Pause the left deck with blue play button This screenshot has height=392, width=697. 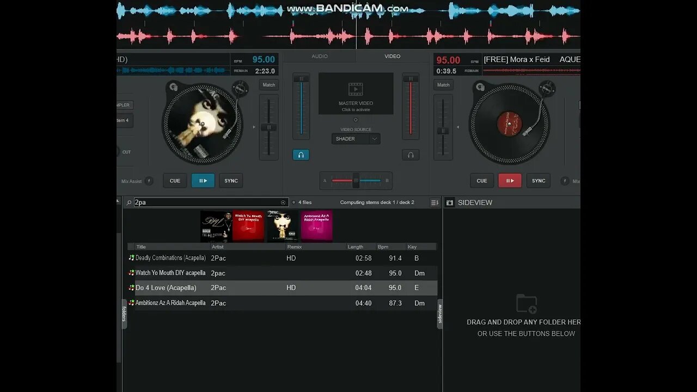click(x=203, y=181)
